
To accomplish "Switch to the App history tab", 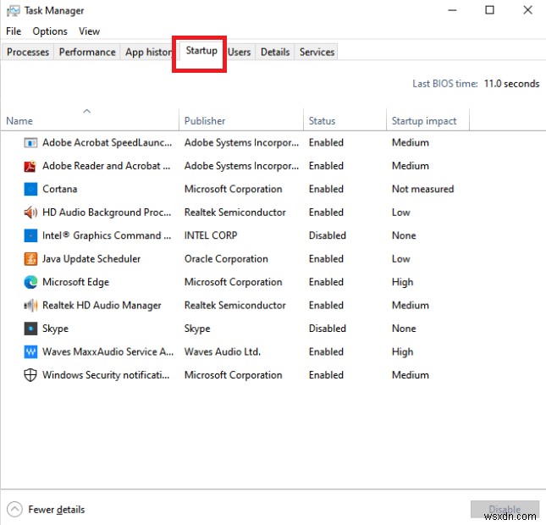I will (x=147, y=52).
